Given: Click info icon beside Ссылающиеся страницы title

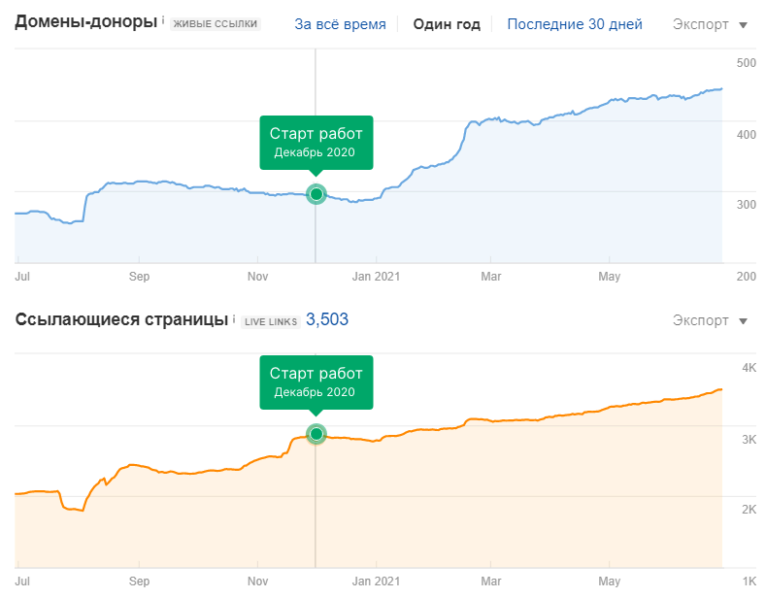Looking at the screenshot, I should (232, 317).
